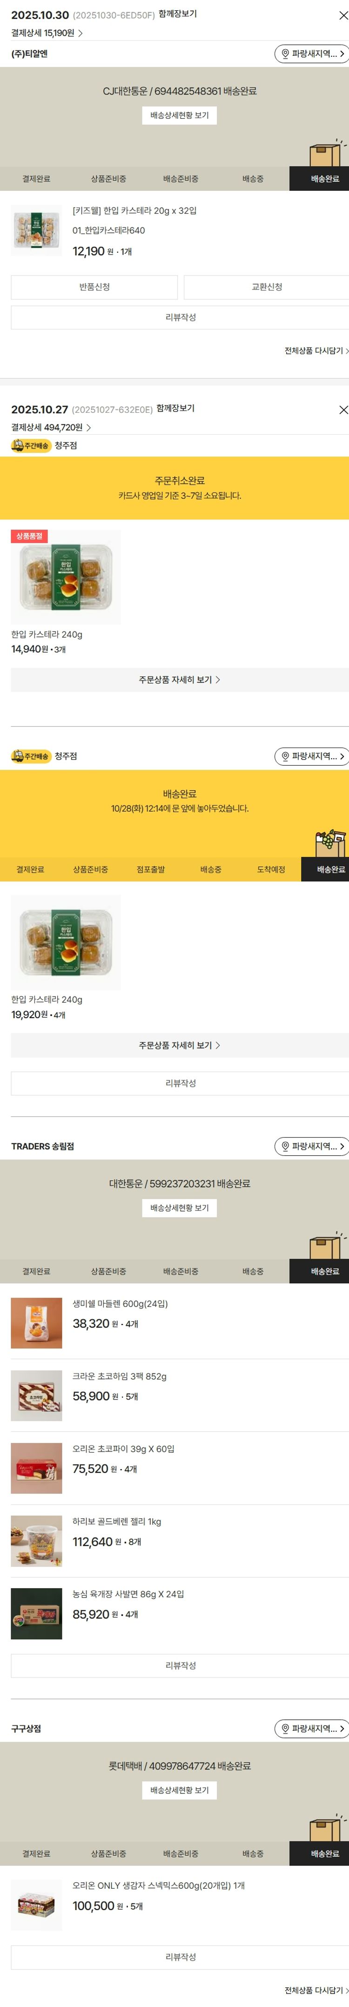Open delivery address selector next to TRADERS 송림점
The image size is (349, 2007).
pyautogui.click(x=311, y=1146)
